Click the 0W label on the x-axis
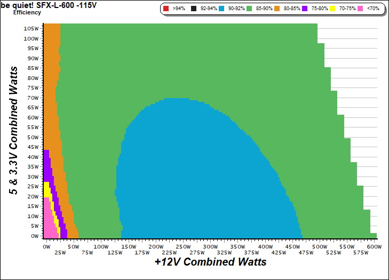The width and height of the screenshot is (389, 280). [x=46, y=247]
